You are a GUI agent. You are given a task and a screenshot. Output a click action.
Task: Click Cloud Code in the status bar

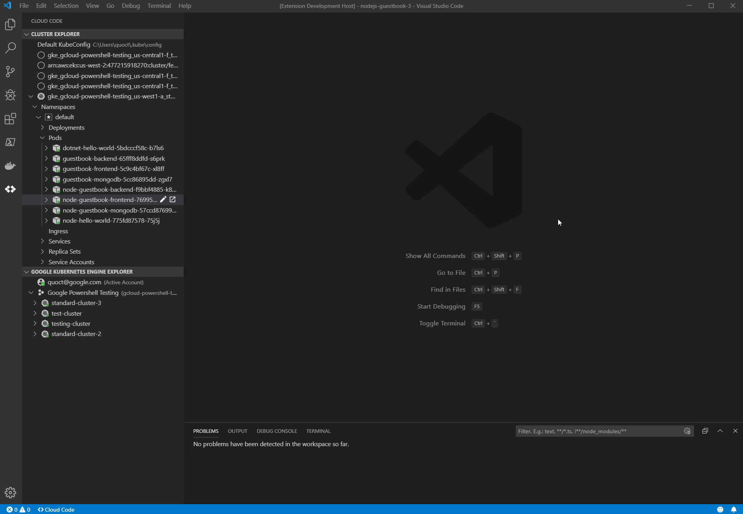[x=56, y=510]
